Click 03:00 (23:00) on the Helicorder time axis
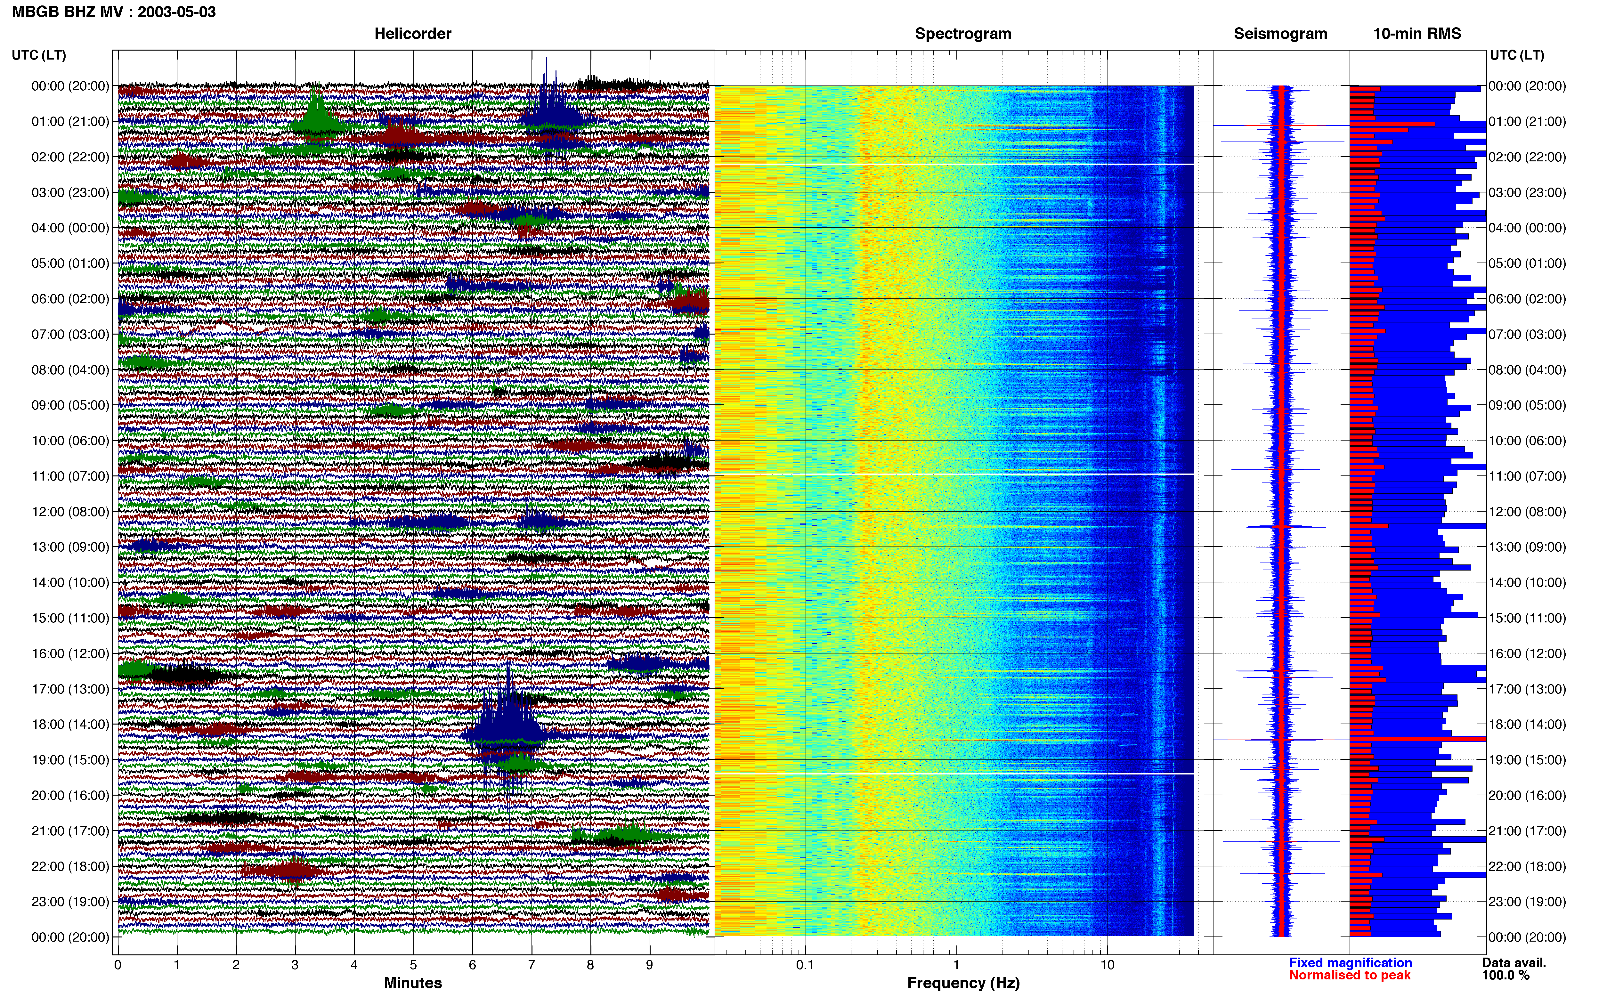This screenshot has height=1005, width=1607. (70, 193)
